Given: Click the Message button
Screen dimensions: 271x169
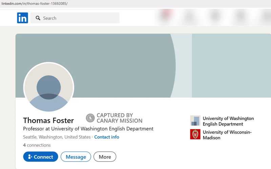Looking at the screenshot, I should tap(76, 156).
